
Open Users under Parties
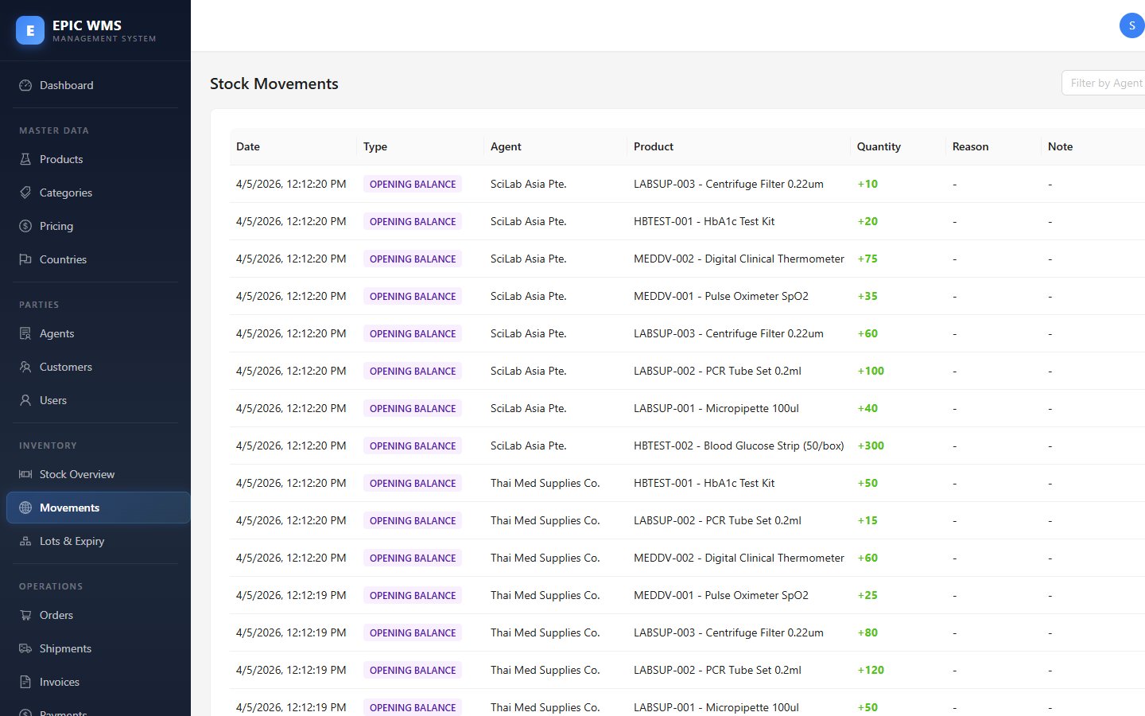[x=99, y=400]
